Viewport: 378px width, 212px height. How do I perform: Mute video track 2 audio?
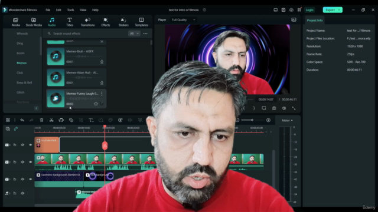coord(22,162)
